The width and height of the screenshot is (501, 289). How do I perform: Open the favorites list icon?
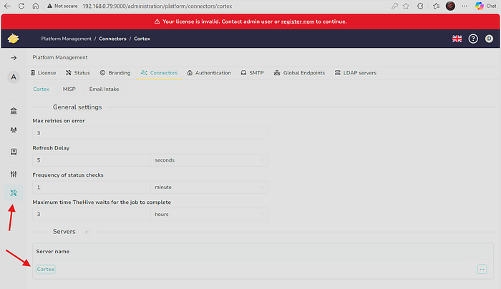tap(436, 6)
